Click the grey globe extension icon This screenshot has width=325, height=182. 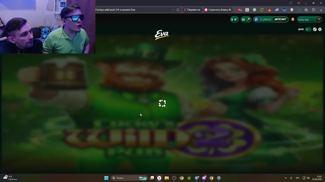coord(254,10)
